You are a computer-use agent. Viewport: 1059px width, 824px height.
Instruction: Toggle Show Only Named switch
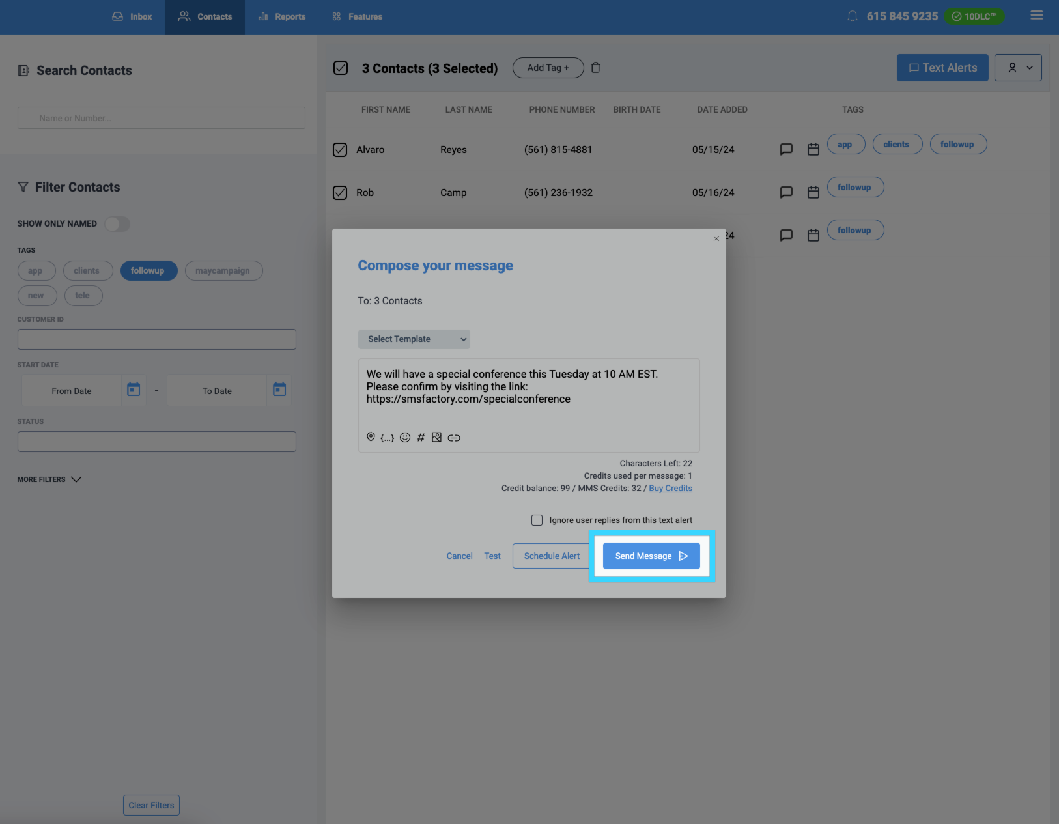117,224
